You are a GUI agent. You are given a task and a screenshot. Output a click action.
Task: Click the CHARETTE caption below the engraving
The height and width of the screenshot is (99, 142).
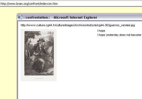coord(39,79)
